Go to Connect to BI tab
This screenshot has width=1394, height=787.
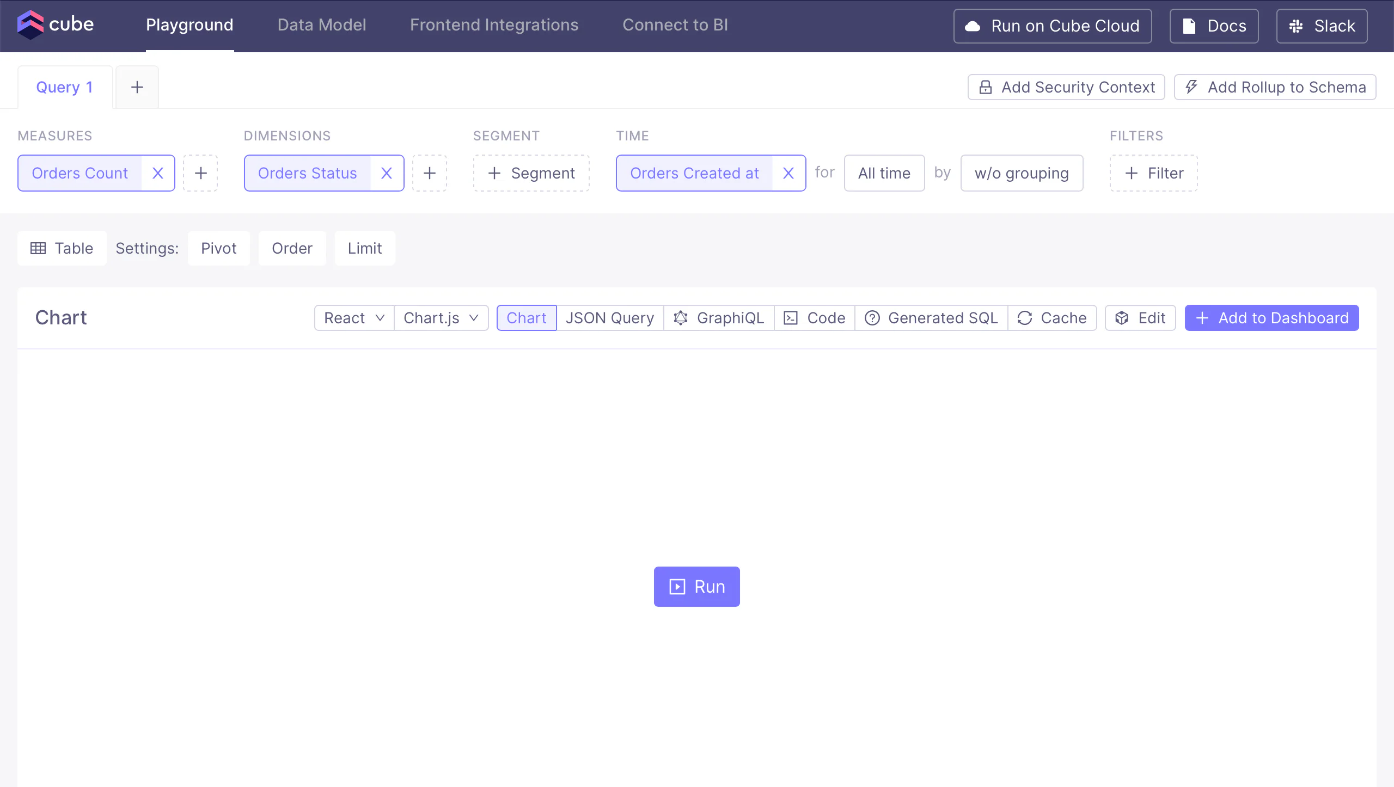(675, 25)
